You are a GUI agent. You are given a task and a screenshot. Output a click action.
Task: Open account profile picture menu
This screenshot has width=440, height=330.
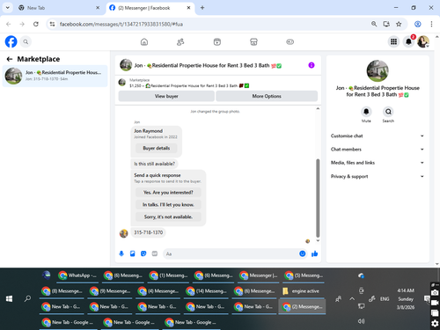(423, 41)
